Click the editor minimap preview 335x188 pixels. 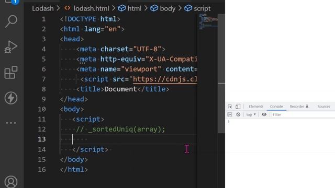[208, 21]
